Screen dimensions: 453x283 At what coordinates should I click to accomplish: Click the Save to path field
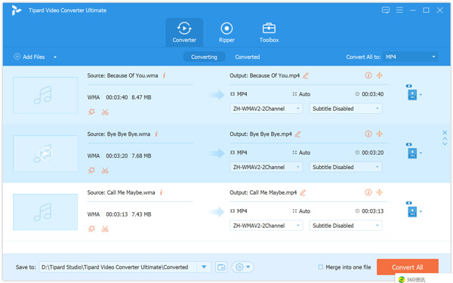pyautogui.click(x=119, y=267)
